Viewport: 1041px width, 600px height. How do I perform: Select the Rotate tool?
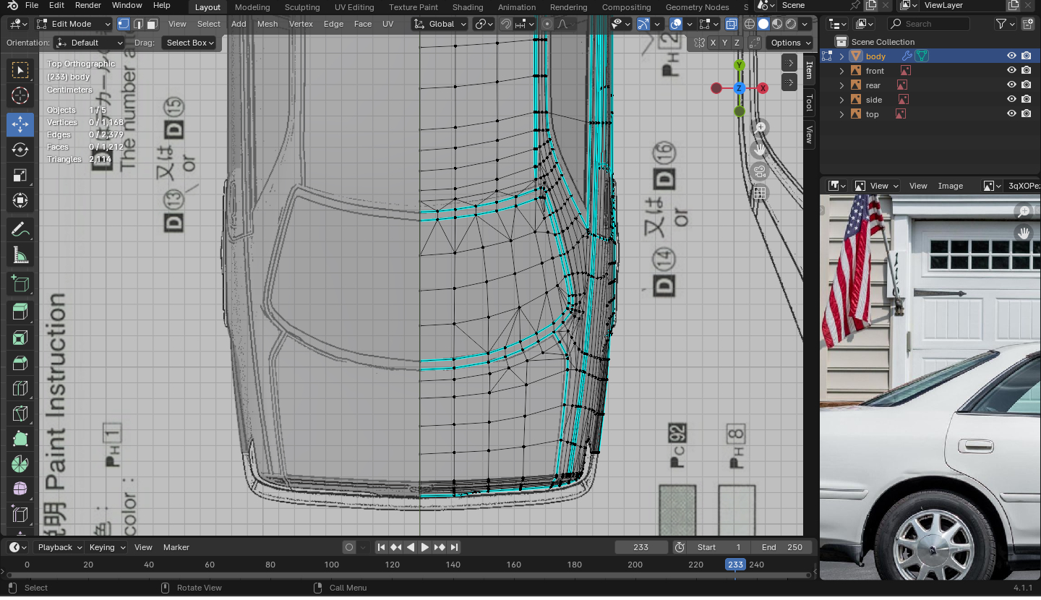[20, 150]
